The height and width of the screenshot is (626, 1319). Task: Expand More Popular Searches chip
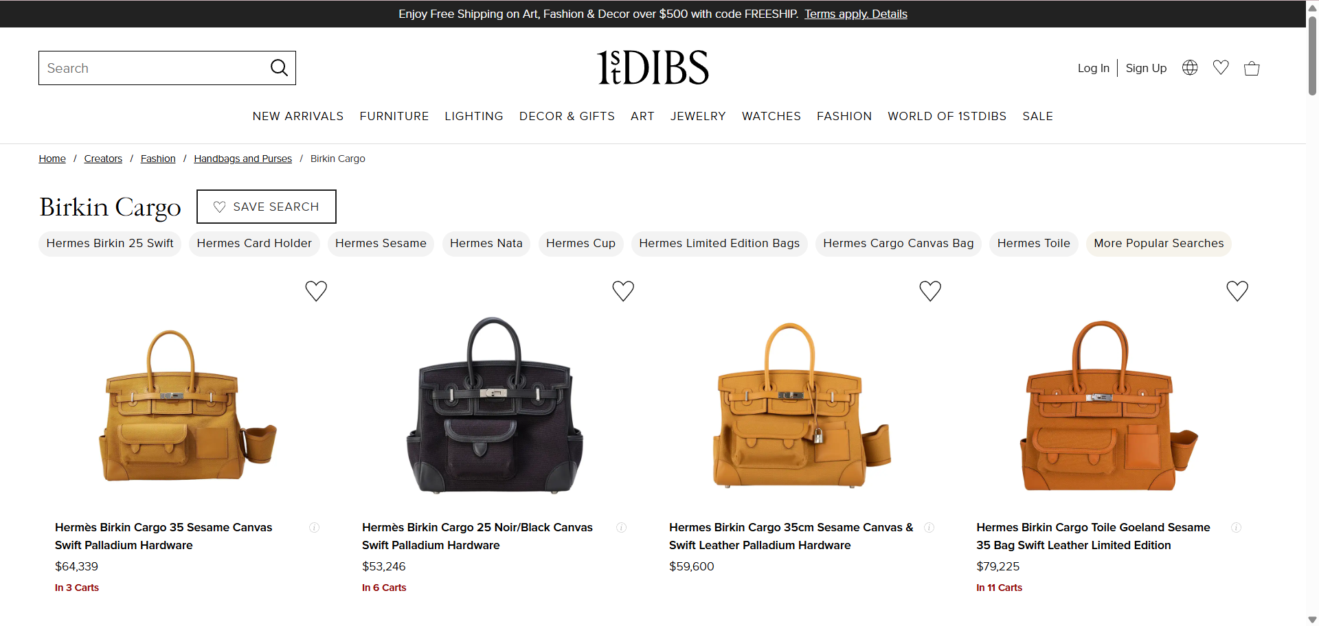pos(1158,244)
